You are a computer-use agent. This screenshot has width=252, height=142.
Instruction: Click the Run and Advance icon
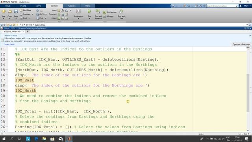click(x=98, y=11)
